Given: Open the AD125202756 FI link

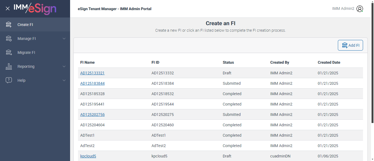Looking at the screenshot, I should [x=92, y=115].
